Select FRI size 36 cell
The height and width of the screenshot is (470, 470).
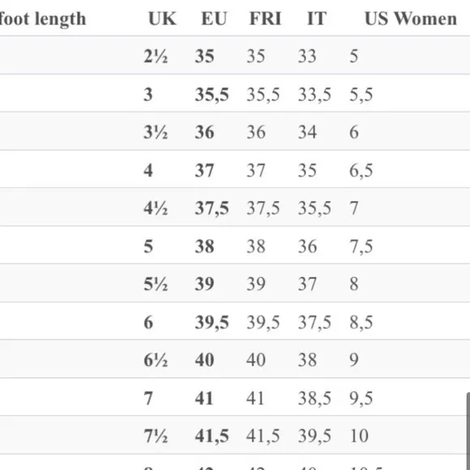(x=256, y=132)
